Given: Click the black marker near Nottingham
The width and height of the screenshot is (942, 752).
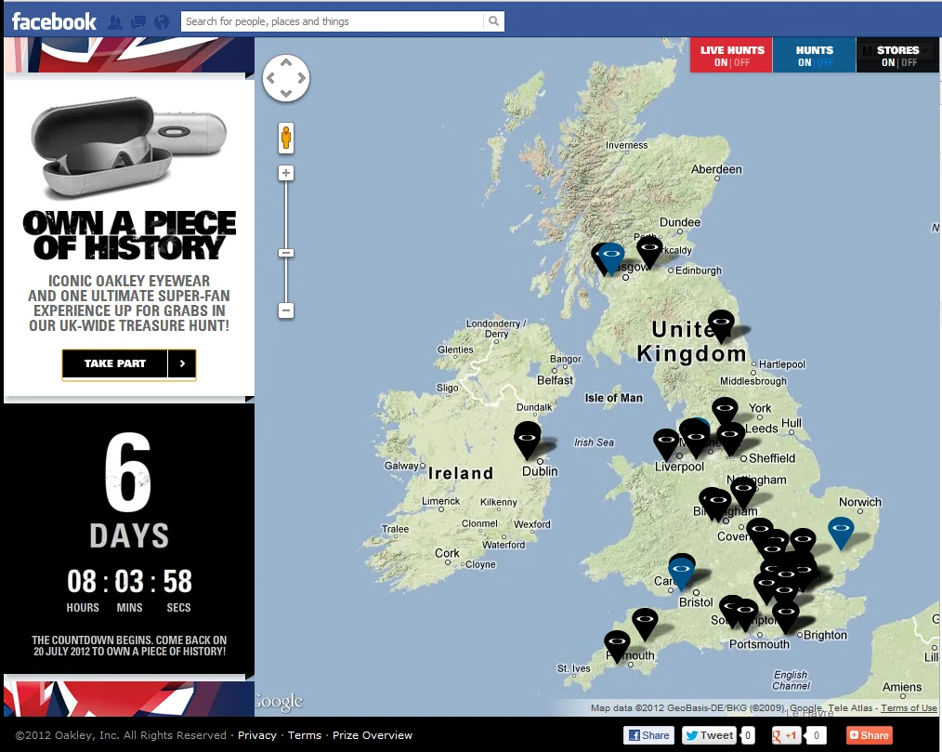Looking at the screenshot, I should pyautogui.click(x=744, y=492).
